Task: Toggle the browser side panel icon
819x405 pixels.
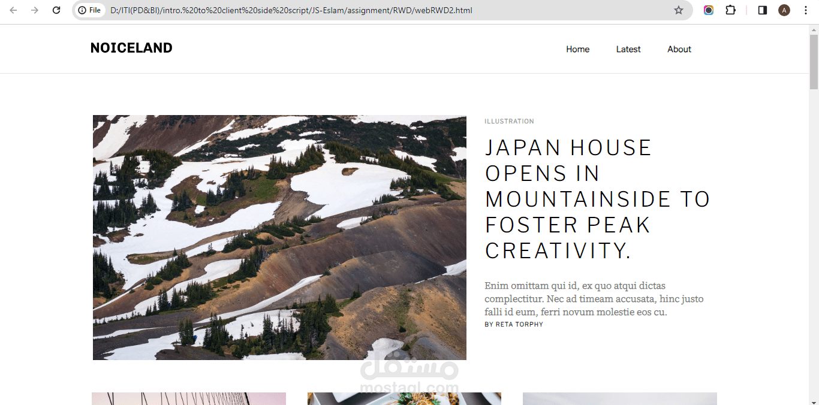Action: [763, 10]
